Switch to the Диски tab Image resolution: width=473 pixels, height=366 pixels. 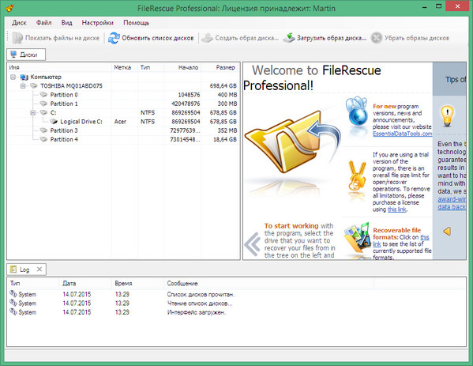(x=26, y=55)
